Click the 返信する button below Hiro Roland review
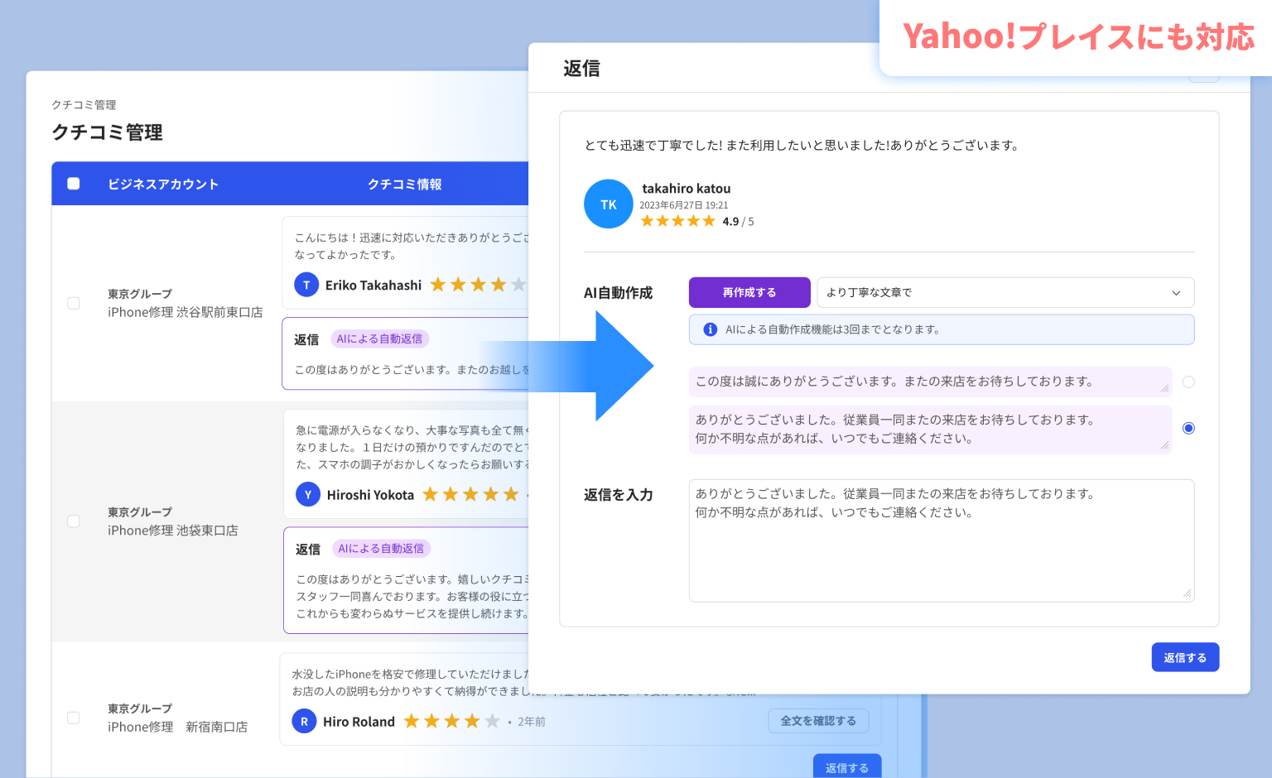This screenshot has height=778, width=1272. pyautogui.click(x=846, y=767)
